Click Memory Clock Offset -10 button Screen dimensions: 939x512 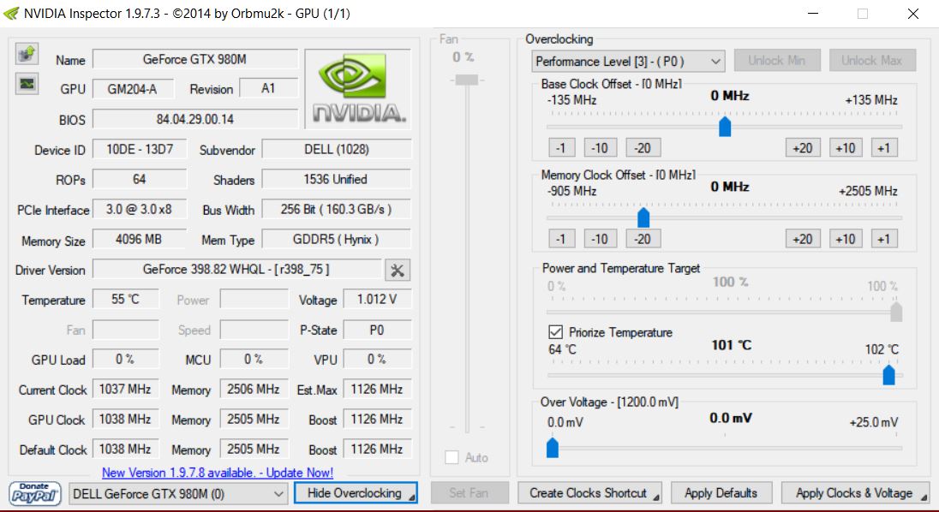coord(600,239)
